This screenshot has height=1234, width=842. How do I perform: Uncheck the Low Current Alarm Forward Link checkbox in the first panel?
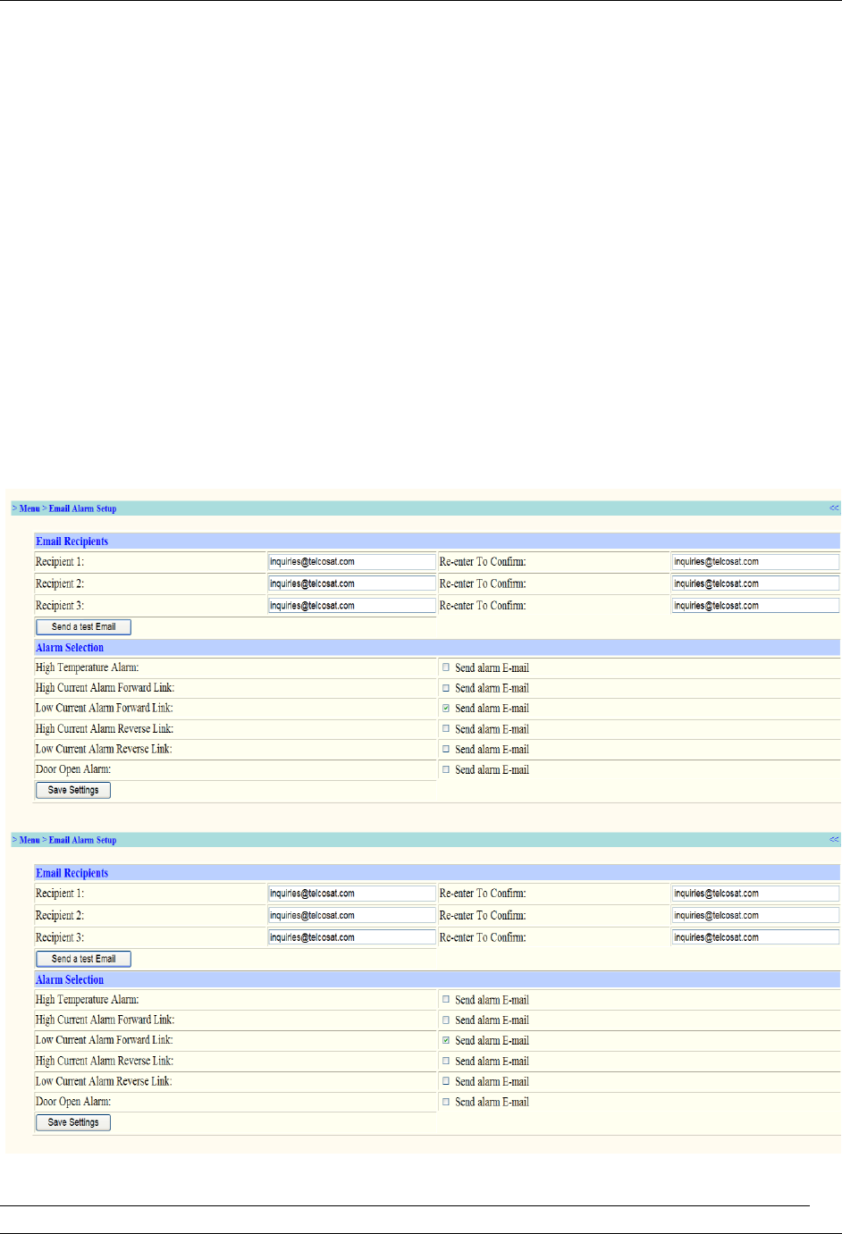point(446,708)
